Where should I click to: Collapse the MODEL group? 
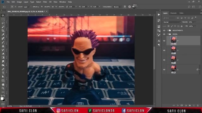tap(168, 34)
